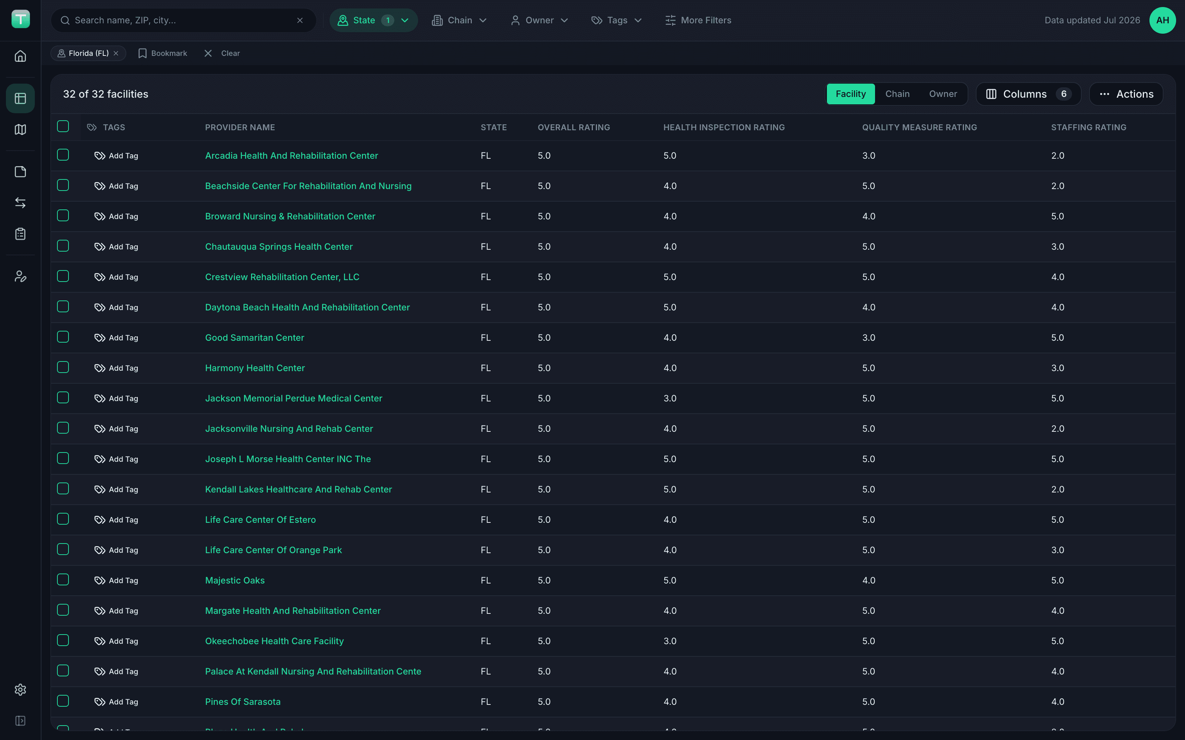The width and height of the screenshot is (1185, 740).
Task: Check the Life Care Center Of Estero checkbox
Action: pos(63,519)
